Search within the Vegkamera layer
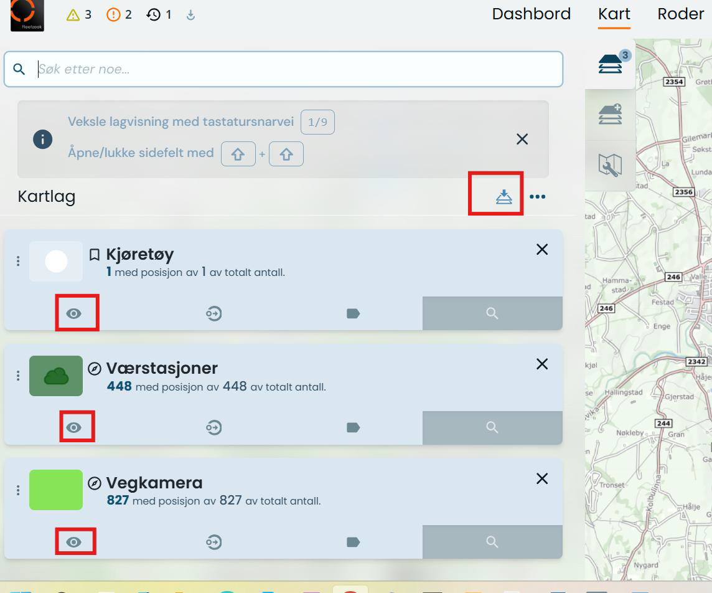Image resolution: width=712 pixels, height=593 pixels. click(492, 542)
